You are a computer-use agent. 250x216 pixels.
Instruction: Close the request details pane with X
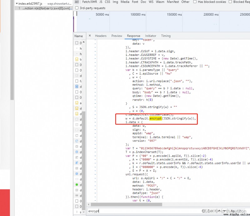(x=90, y=36)
